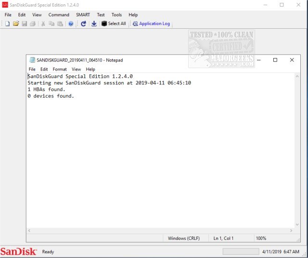Screen dimensions: 308x258
Task: Open the Notepad File menu
Action: click(32, 69)
